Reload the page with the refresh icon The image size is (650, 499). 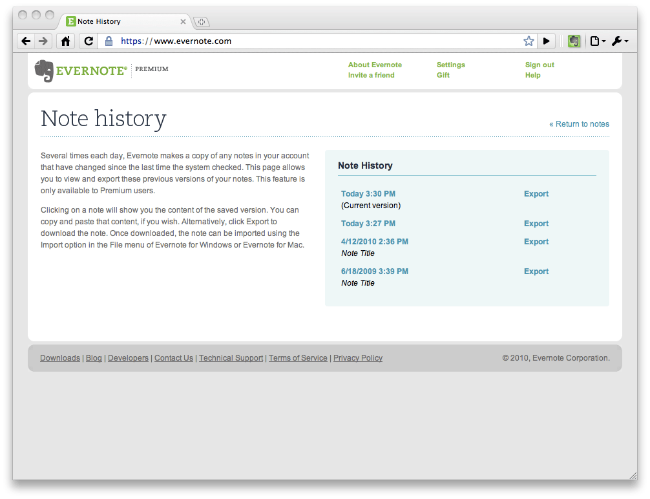tap(89, 41)
